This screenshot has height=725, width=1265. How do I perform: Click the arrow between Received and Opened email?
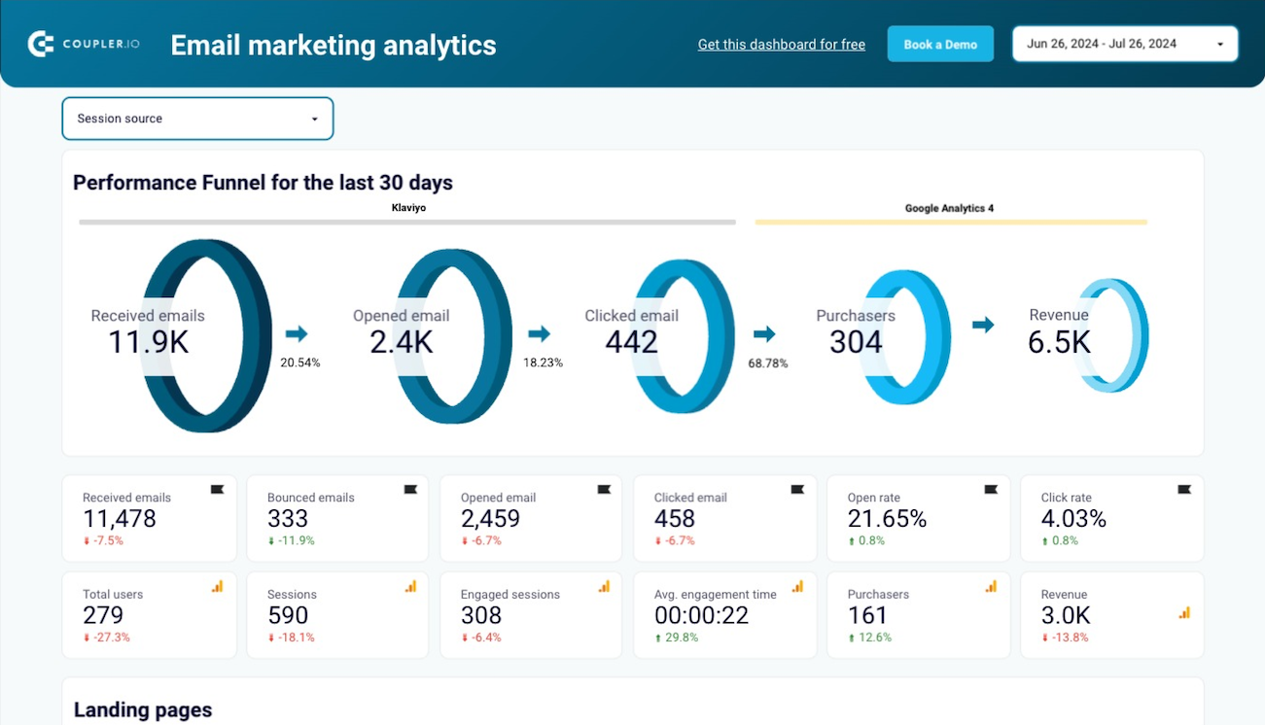point(297,334)
